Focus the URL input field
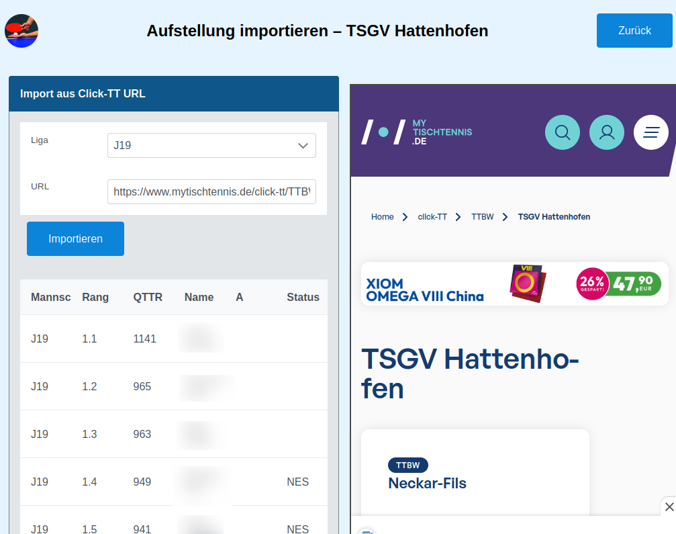This screenshot has width=676, height=534. (x=211, y=191)
